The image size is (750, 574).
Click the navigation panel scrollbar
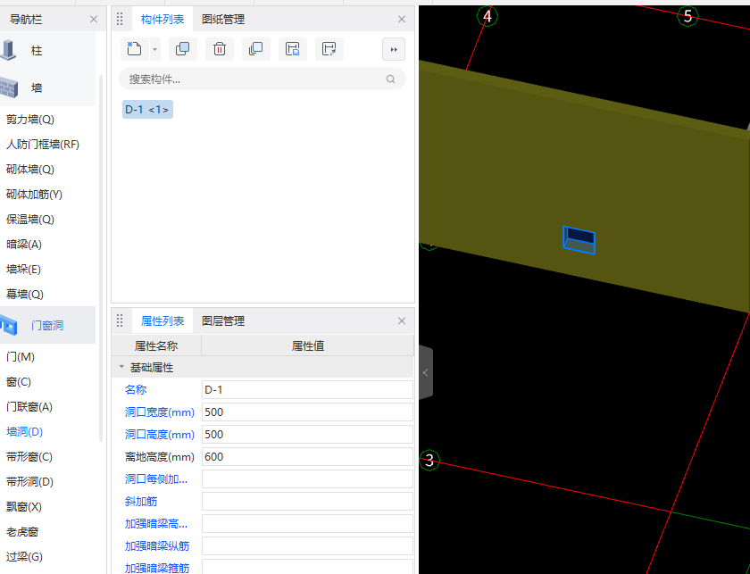point(100,258)
